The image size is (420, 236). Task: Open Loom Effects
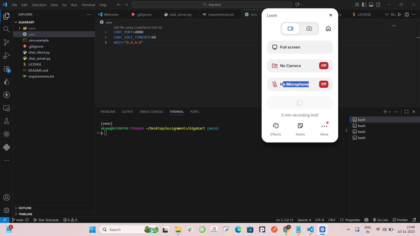pyautogui.click(x=276, y=129)
